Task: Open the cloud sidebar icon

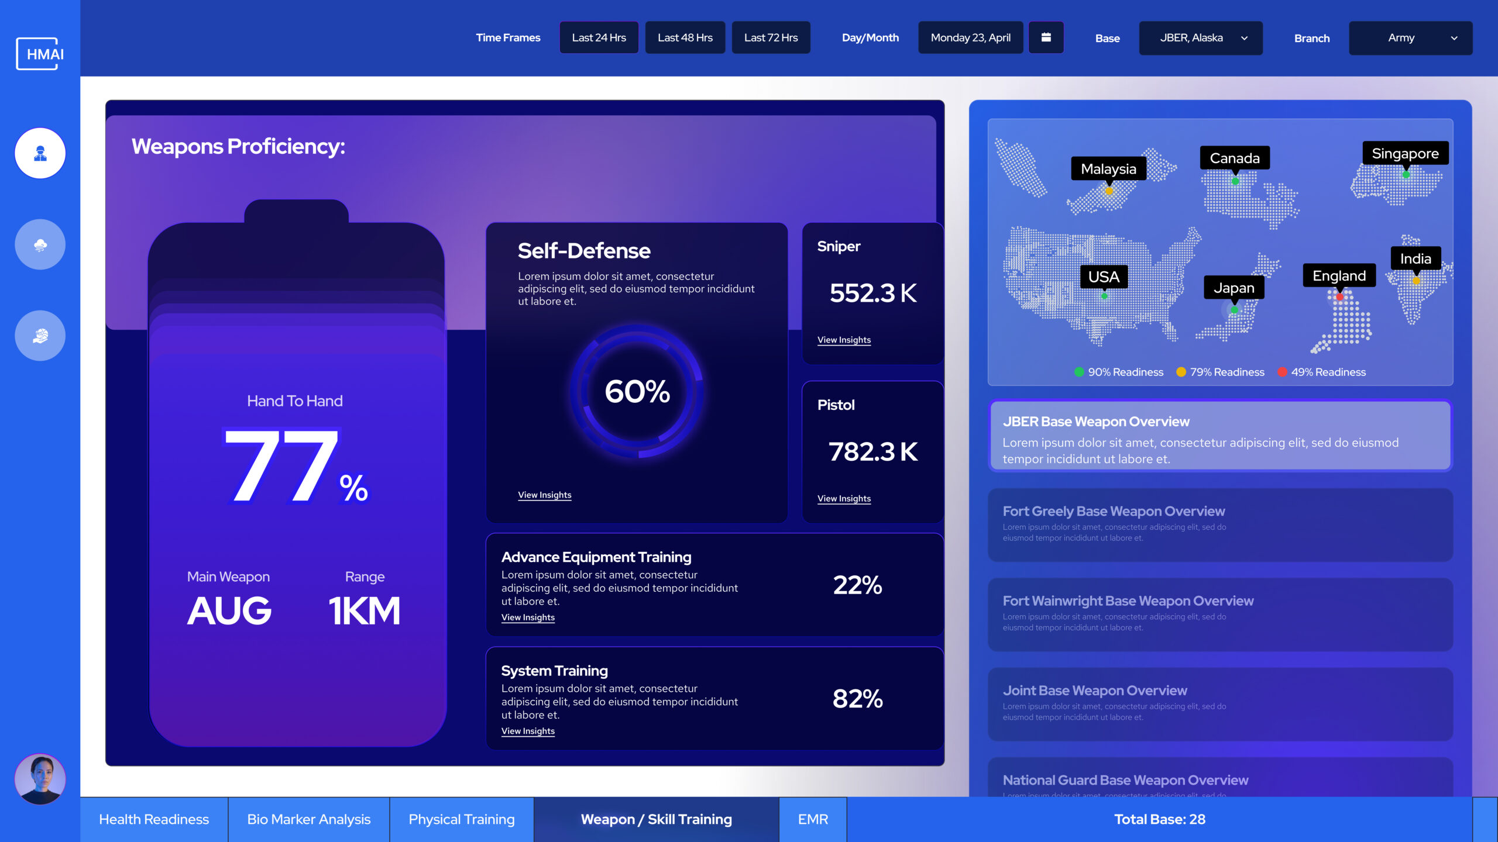Action: (x=40, y=244)
